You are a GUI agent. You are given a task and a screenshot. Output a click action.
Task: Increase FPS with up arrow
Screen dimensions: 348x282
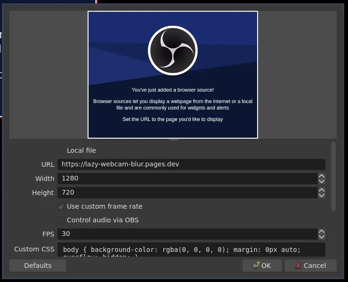322,232
